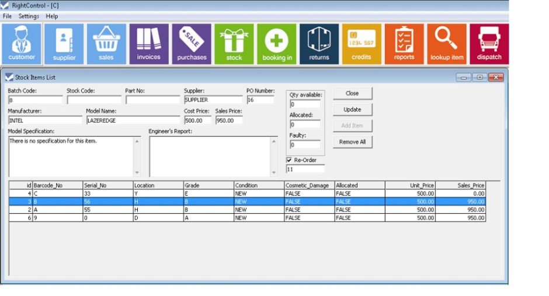
Task: Click the Remove All button
Action: (352, 142)
